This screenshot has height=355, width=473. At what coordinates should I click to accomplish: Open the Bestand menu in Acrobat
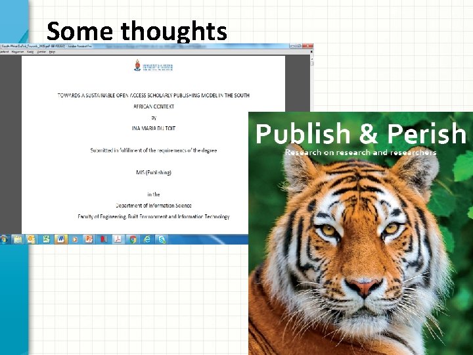point(4,52)
